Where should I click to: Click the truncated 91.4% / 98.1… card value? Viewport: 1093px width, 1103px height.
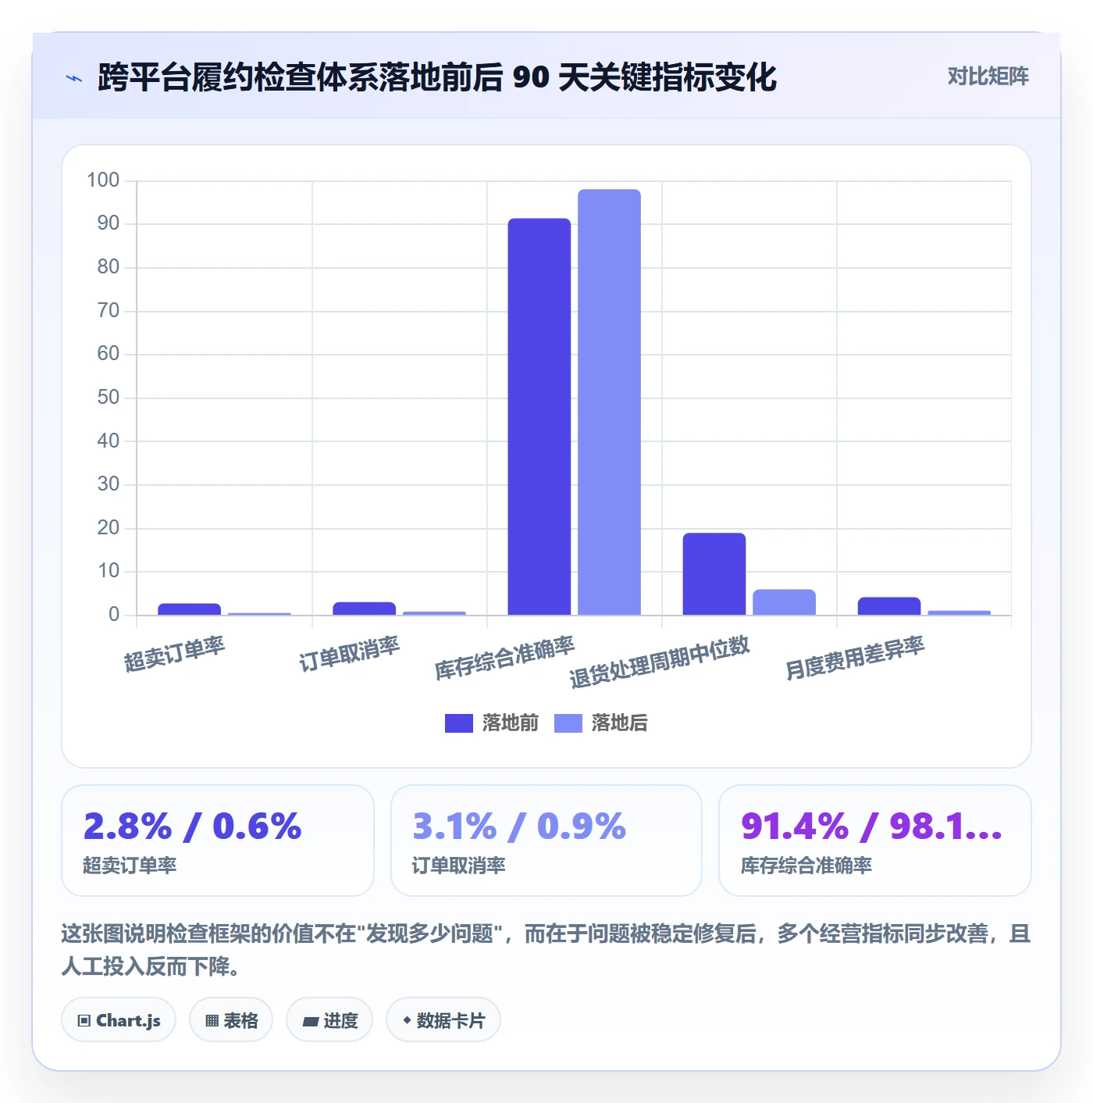(x=871, y=826)
